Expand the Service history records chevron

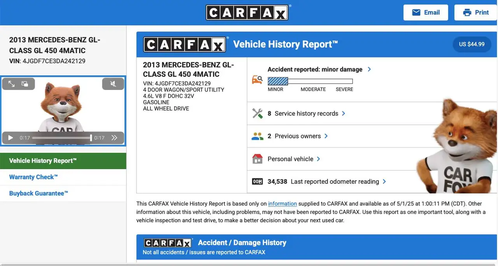[x=344, y=113]
